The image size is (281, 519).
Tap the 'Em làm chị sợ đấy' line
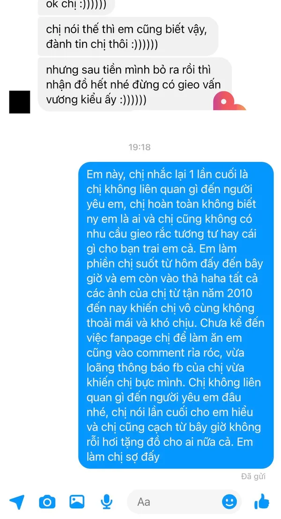pyautogui.click(x=124, y=457)
